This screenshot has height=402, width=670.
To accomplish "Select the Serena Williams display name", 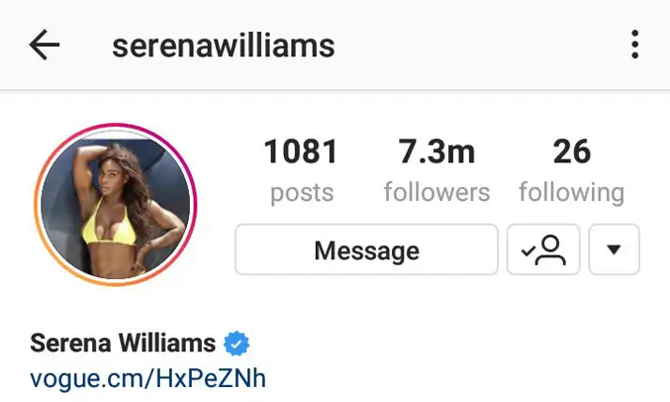I will (123, 343).
